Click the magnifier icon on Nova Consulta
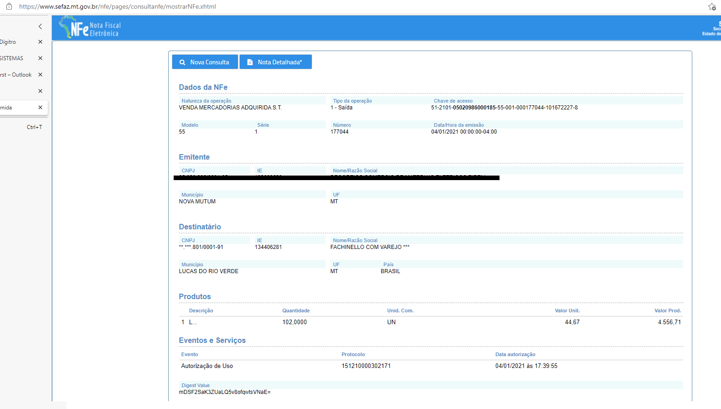Image resolution: width=721 pixels, height=409 pixels. pyautogui.click(x=182, y=62)
